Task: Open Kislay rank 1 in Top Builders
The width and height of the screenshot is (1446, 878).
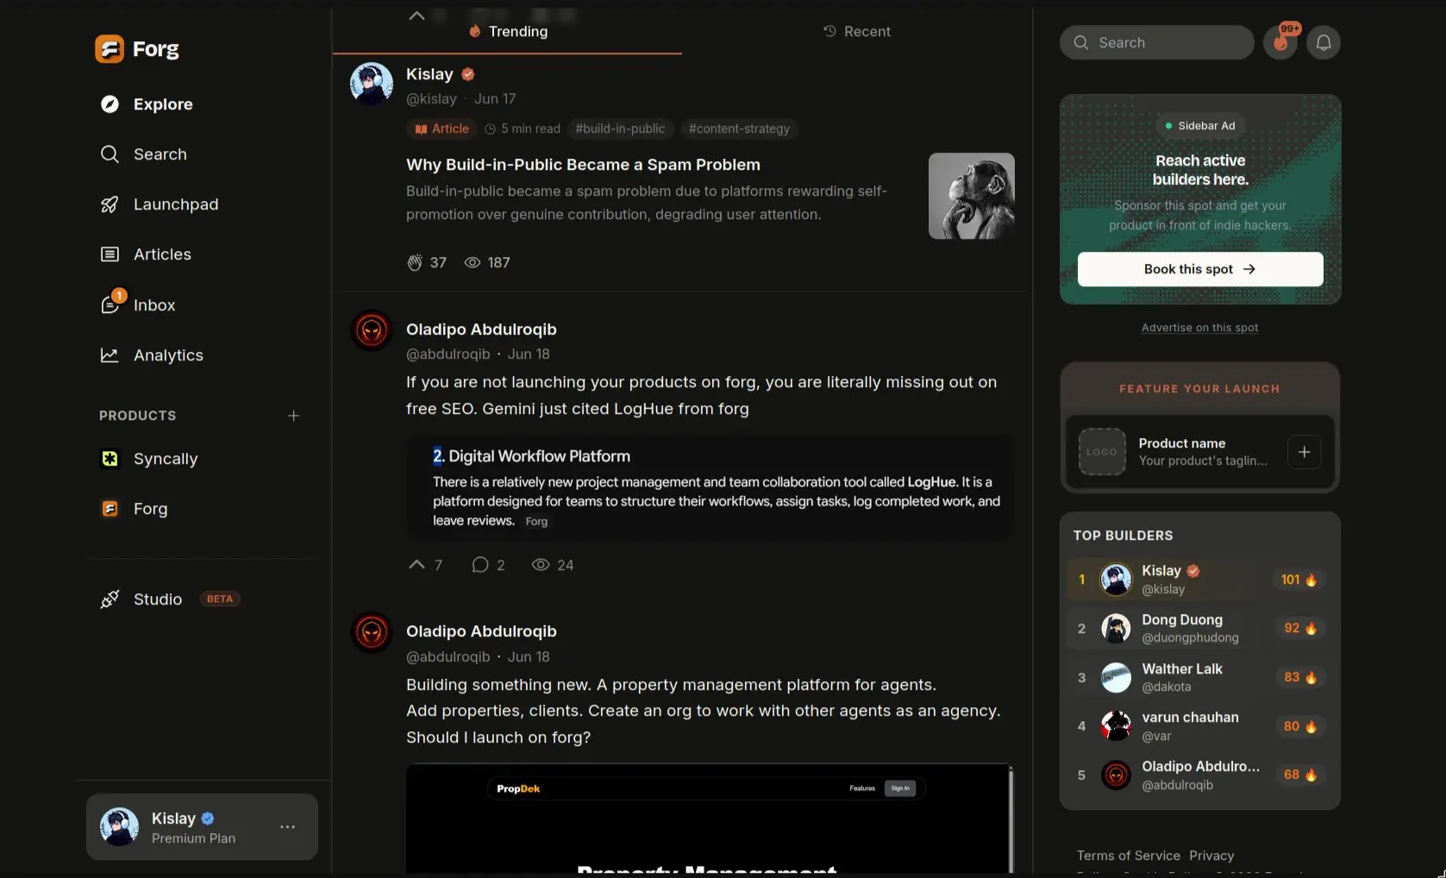Action: [1199, 580]
